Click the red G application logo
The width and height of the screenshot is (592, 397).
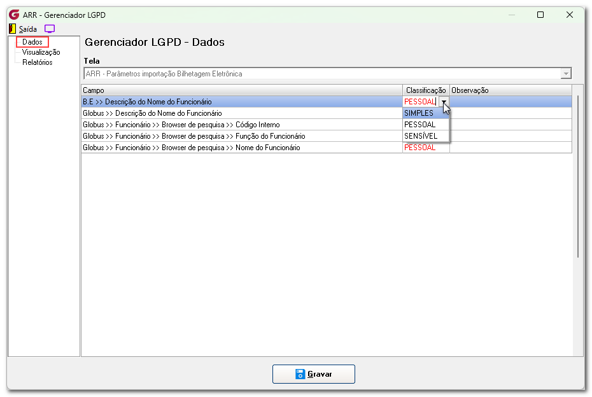14,15
